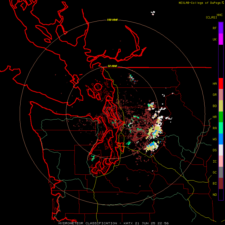
Task: Click the [CLAS] unit label
Action: click(x=211, y=17)
